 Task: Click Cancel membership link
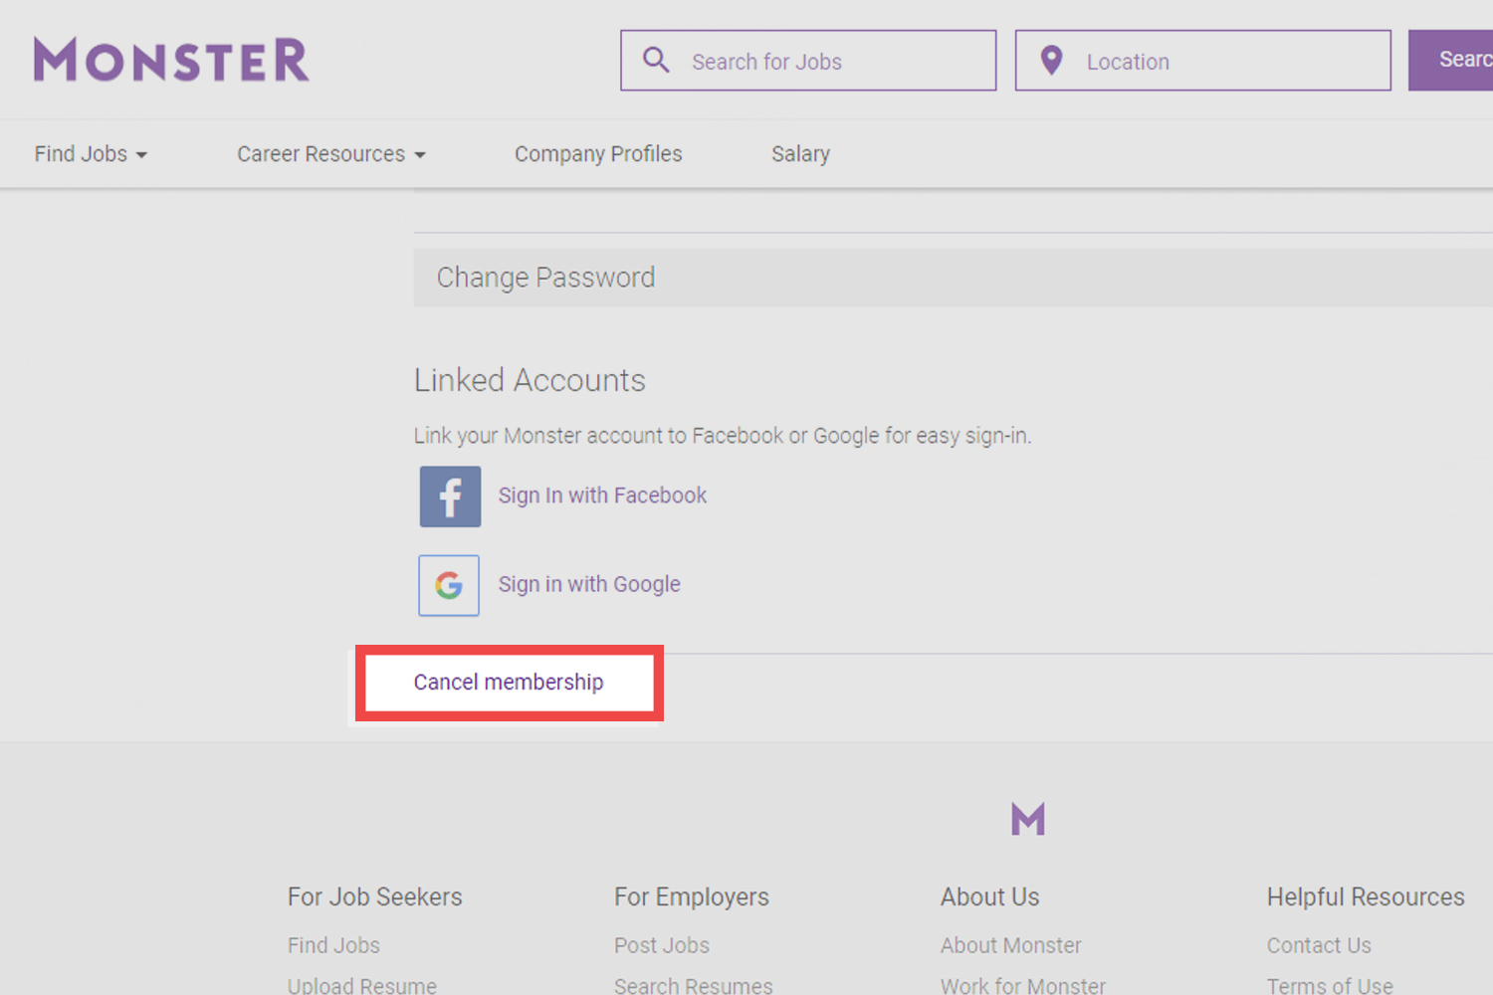pos(508,682)
